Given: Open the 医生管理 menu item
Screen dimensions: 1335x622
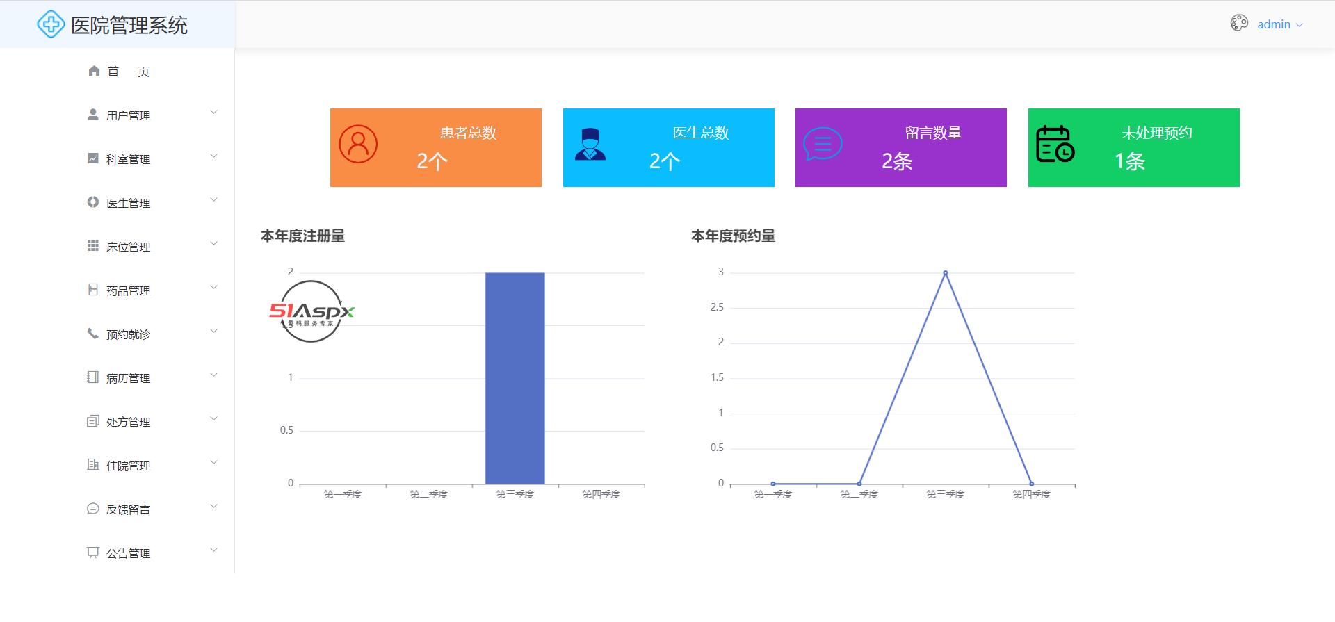Looking at the screenshot, I should (128, 203).
